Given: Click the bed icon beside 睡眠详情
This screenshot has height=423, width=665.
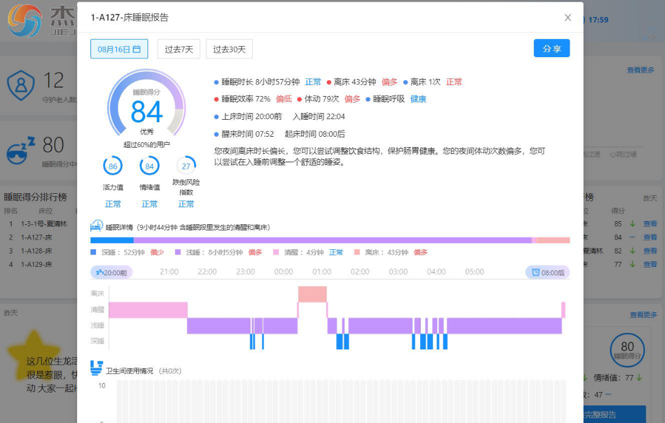Looking at the screenshot, I should [96, 227].
